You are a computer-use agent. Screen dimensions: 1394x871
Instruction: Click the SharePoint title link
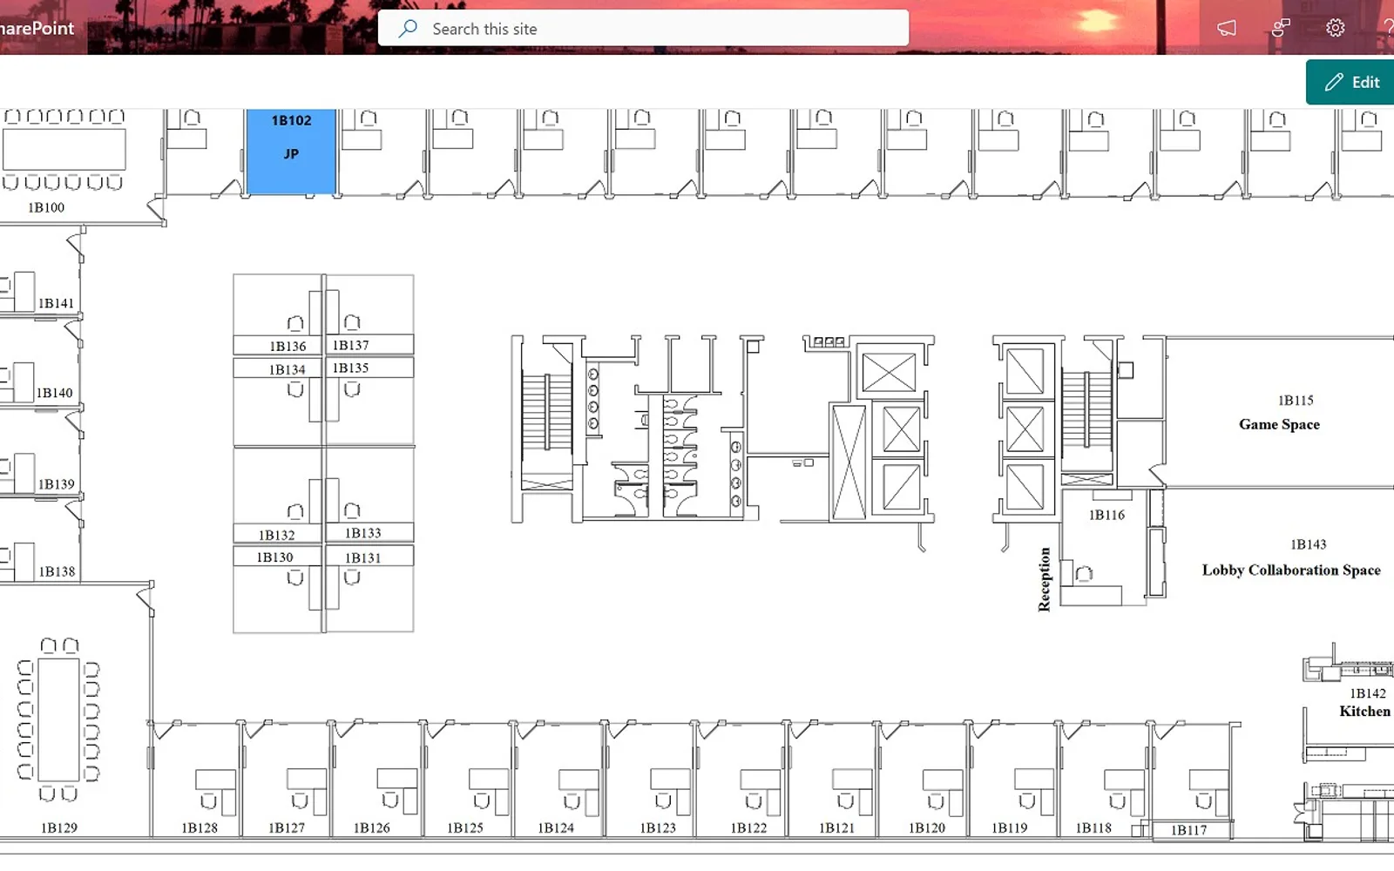tap(37, 28)
